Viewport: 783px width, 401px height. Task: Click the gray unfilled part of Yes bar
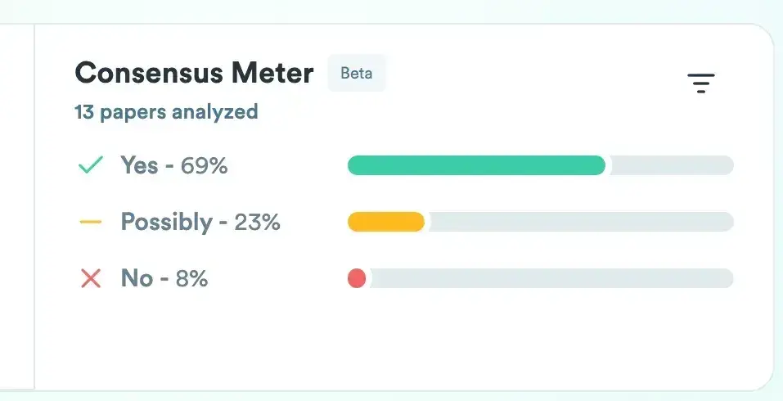[669, 165]
